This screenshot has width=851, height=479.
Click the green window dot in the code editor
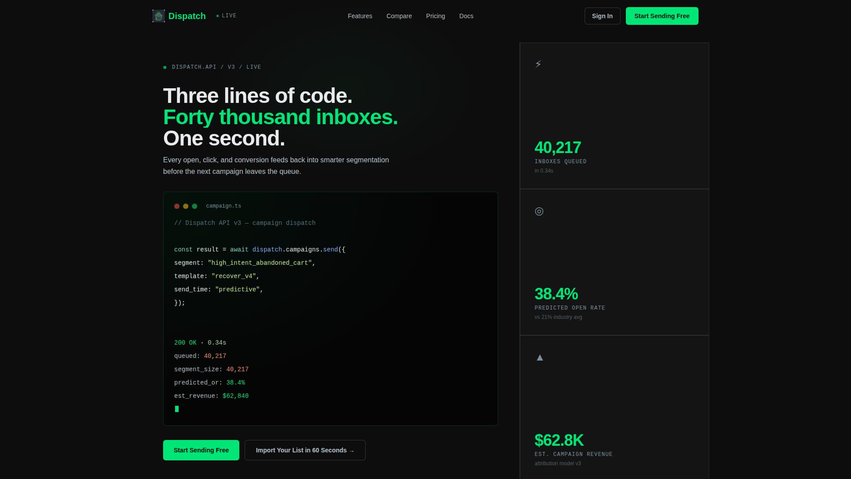(x=194, y=206)
